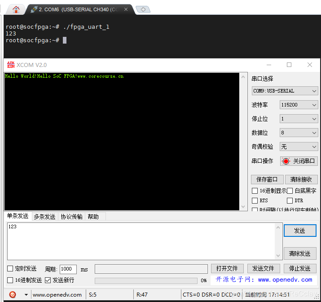Image resolution: width=321 pixels, height=302 pixels.
Task: Click the period field showing 1000
Action: 68,269
